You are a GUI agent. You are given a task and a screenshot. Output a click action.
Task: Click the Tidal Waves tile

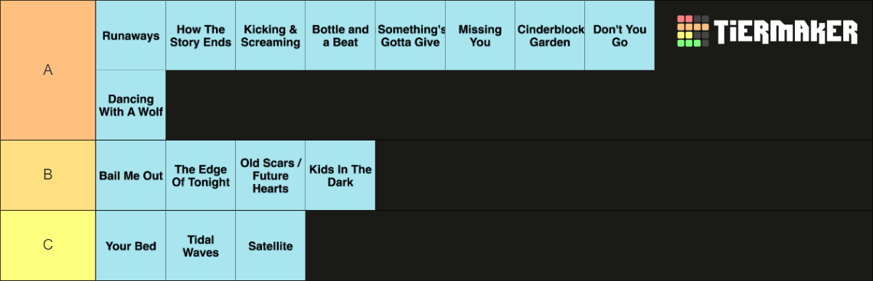click(201, 245)
